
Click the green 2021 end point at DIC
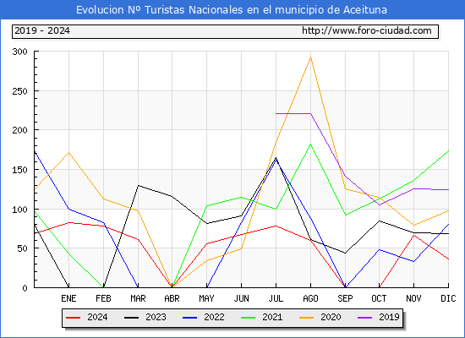pos(448,151)
